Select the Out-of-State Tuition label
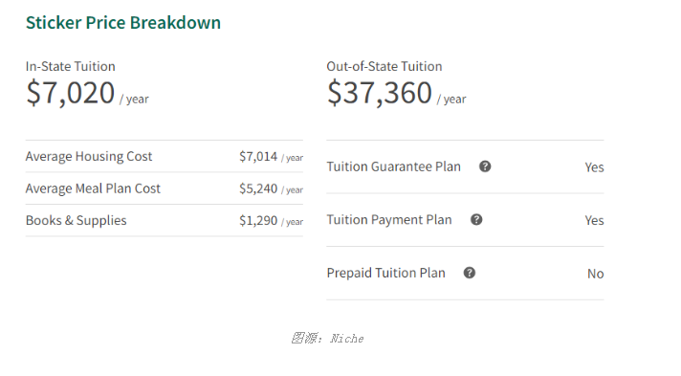The height and width of the screenshot is (376, 681). (x=384, y=66)
